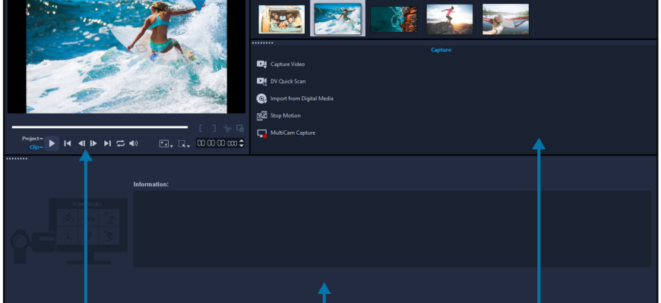
Task: Open MultiCam Capture
Action: coord(293,133)
